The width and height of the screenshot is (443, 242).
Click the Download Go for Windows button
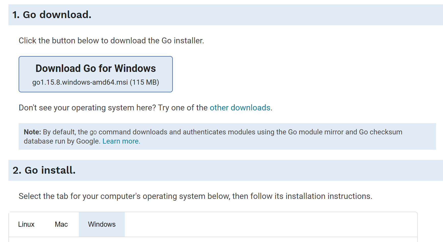coord(96,74)
